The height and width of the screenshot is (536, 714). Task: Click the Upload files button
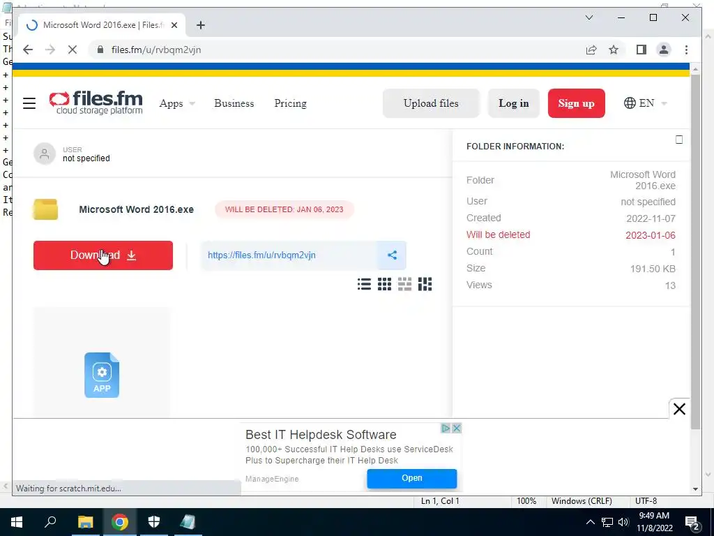tap(431, 103)
